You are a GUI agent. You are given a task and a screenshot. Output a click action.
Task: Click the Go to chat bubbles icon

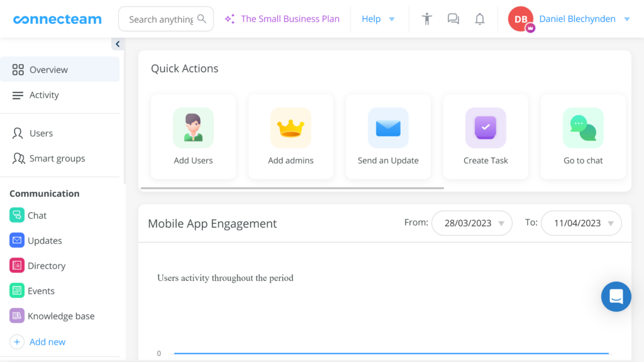[x=583, y=128]
